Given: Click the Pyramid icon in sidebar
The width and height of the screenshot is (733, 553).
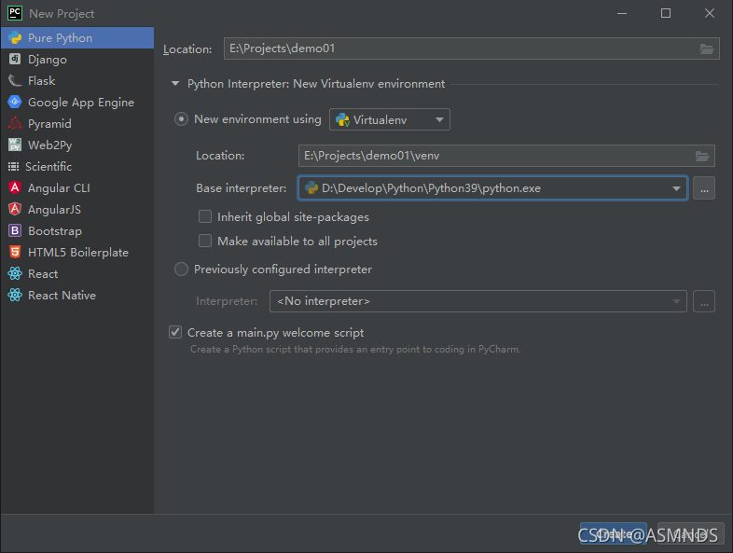Looking at the screenshot, I should 15,123.
